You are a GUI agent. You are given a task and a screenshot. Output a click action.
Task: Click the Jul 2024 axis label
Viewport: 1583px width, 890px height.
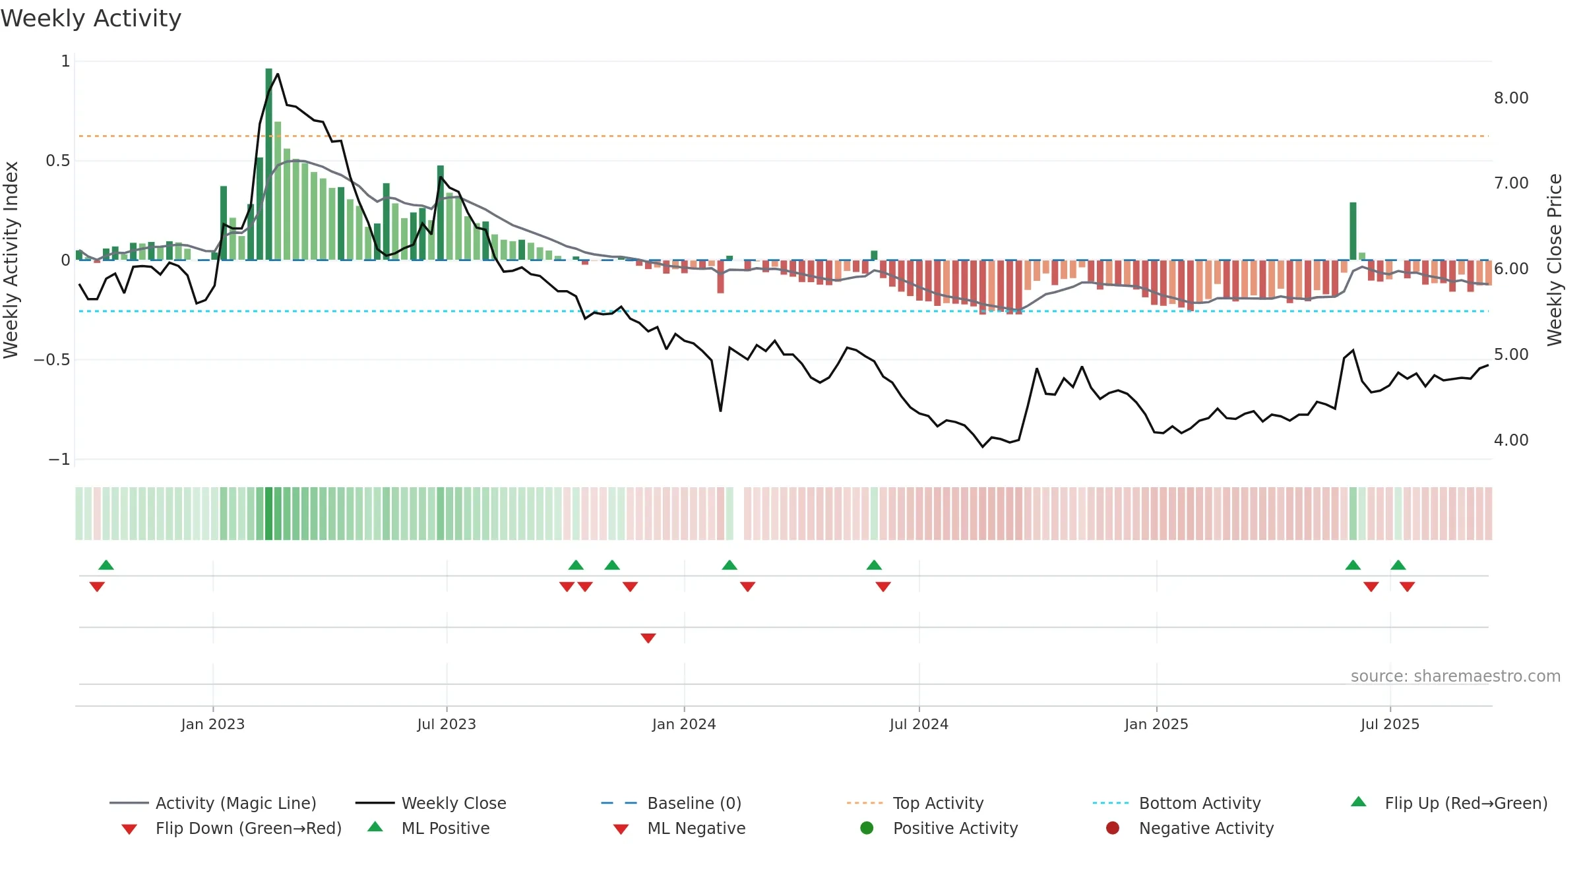[919, 724]
